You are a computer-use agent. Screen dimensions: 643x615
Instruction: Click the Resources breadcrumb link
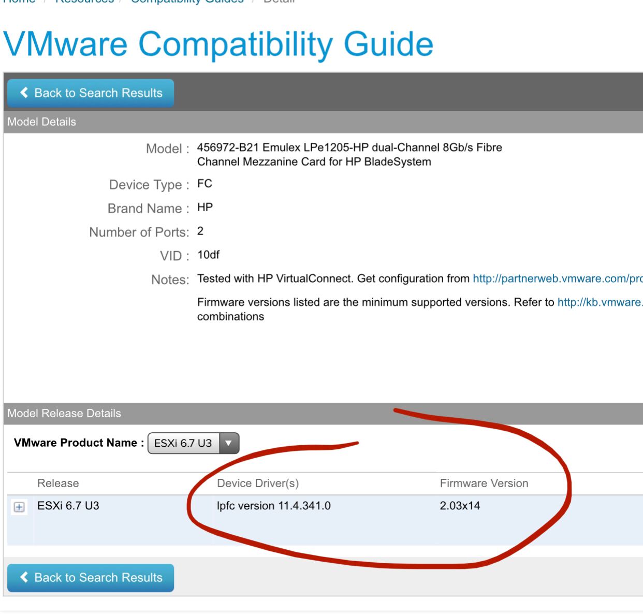click(84, 2)
